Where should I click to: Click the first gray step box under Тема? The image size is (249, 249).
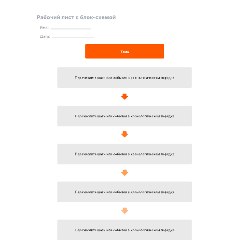coord(124,78)
